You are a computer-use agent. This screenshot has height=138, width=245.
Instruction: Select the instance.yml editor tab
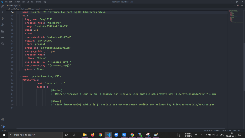tap(13, 6)
